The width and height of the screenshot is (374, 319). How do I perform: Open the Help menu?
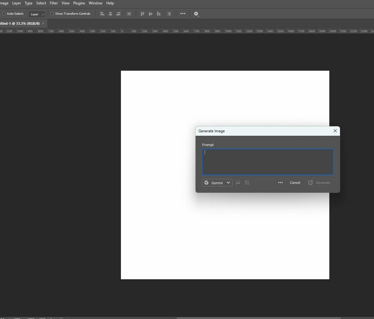click(x=110, y=3)
